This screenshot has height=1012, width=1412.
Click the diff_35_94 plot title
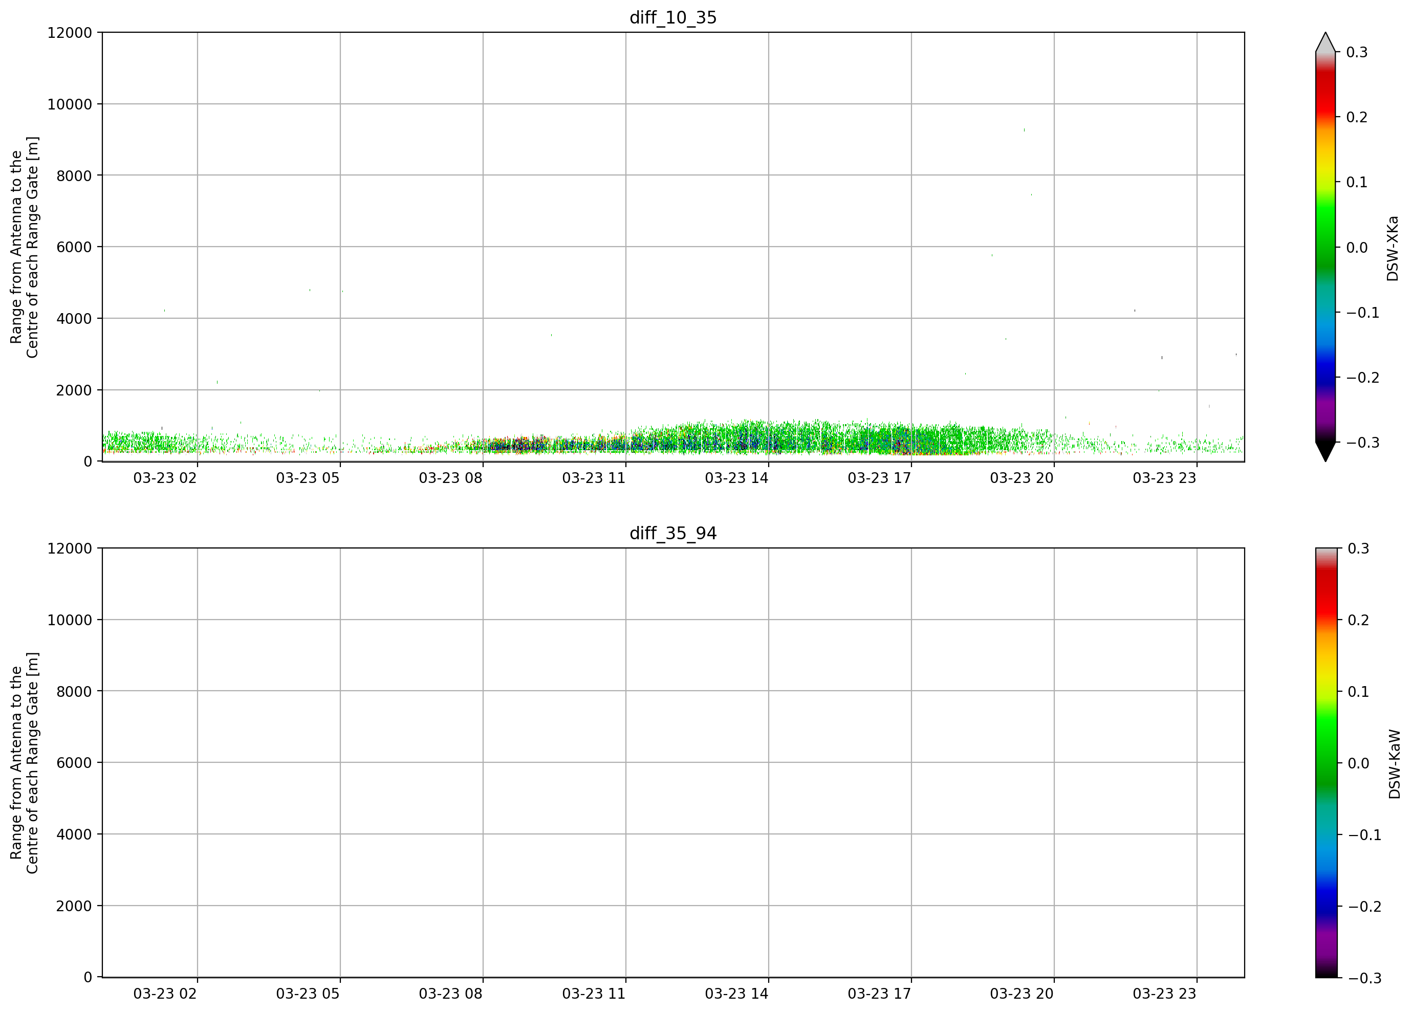673,534
